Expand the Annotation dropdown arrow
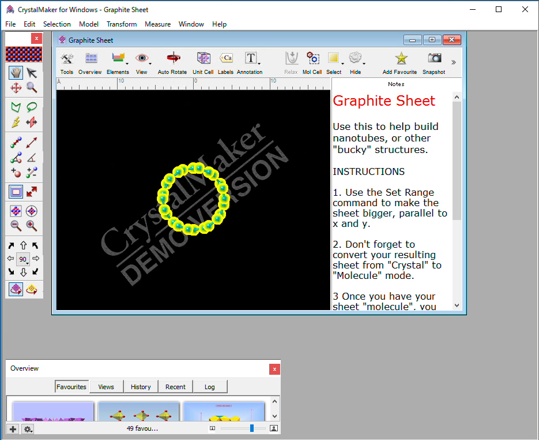 259,64
